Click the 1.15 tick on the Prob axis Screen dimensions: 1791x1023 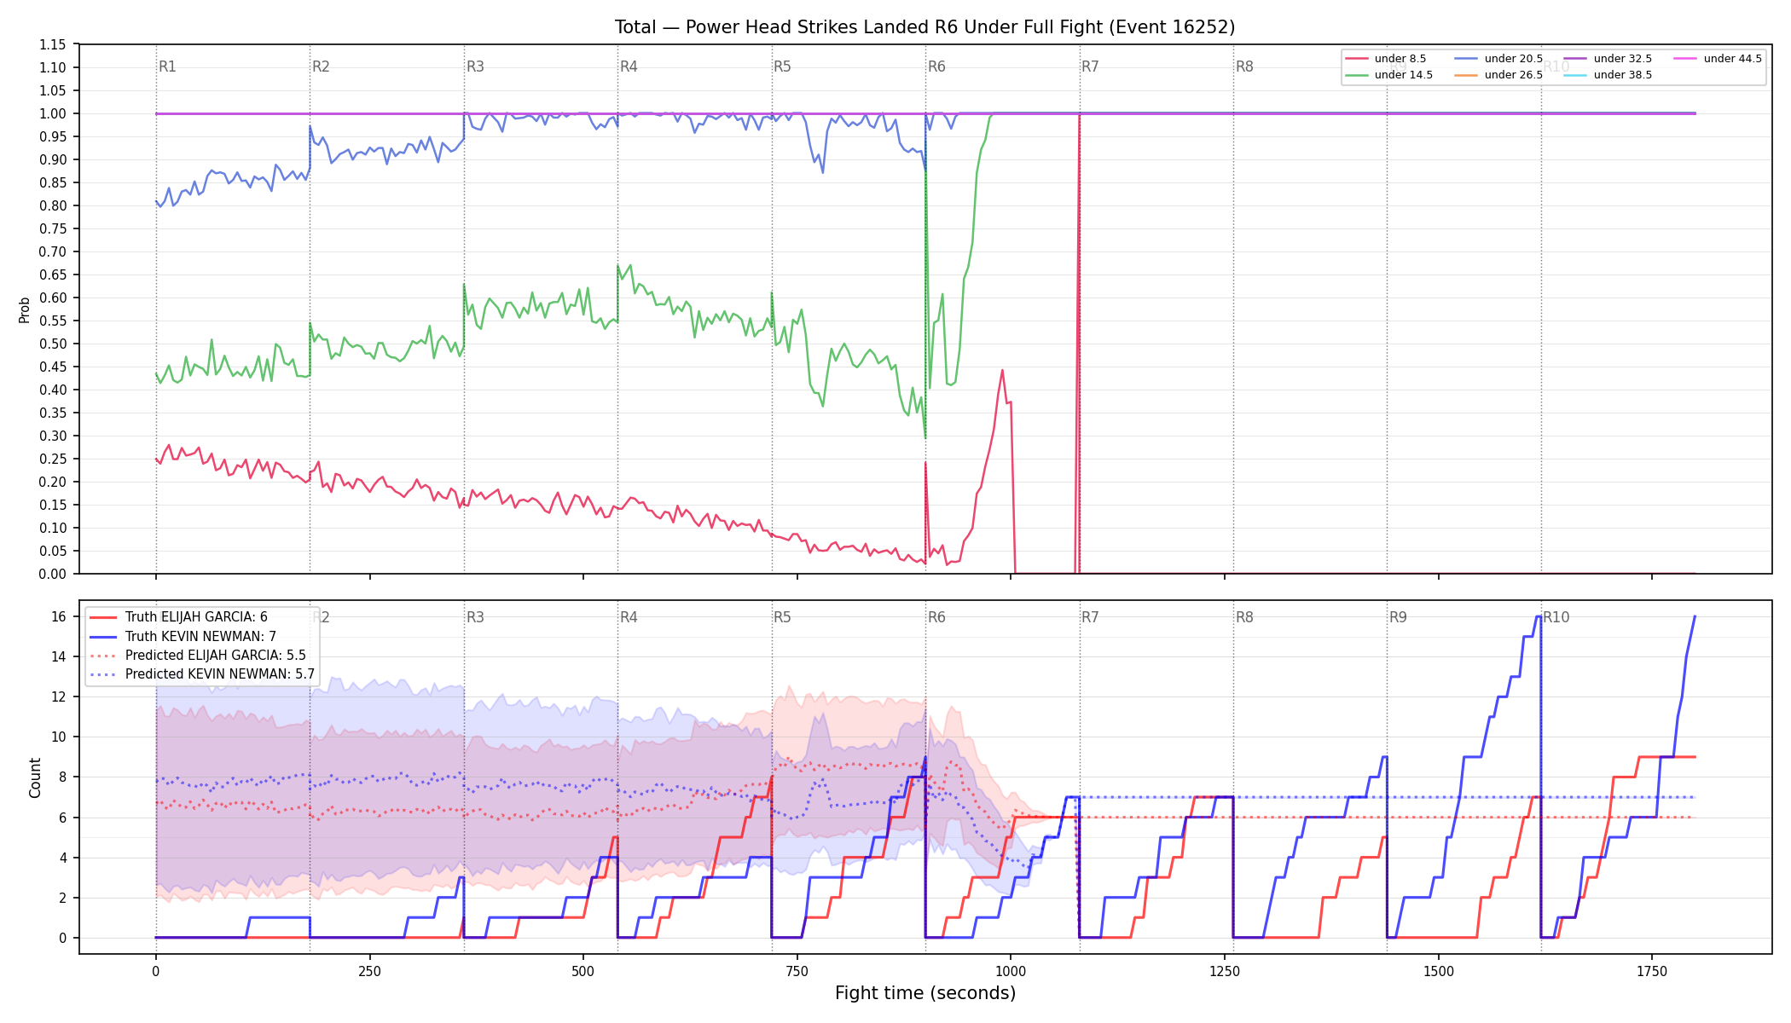coord(53,44)
